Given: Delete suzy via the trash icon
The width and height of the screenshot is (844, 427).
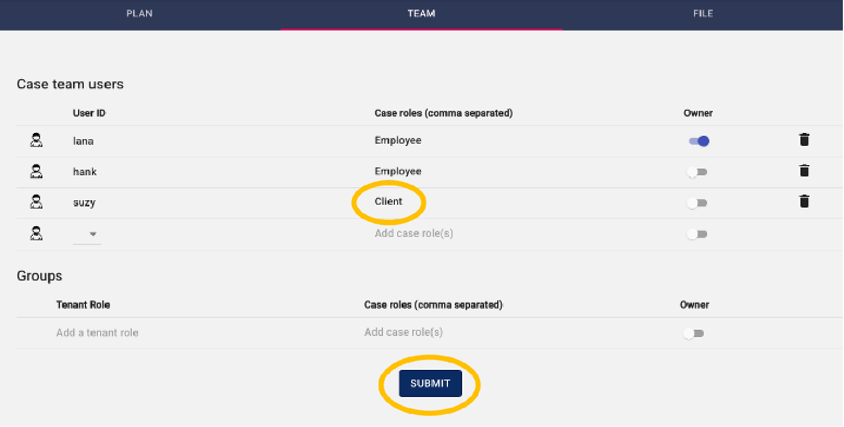Looking at the screenshot, I should [804, 202].
